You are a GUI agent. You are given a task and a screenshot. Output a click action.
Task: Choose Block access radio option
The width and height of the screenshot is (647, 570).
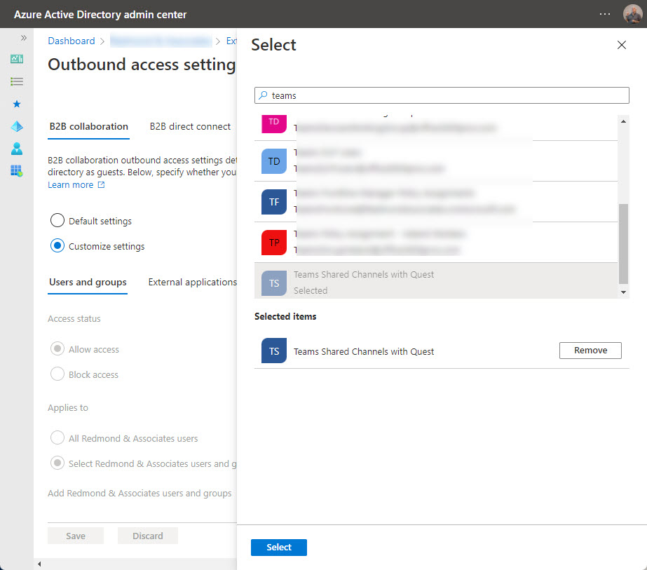pyautogui.click(x=57, y=374)
